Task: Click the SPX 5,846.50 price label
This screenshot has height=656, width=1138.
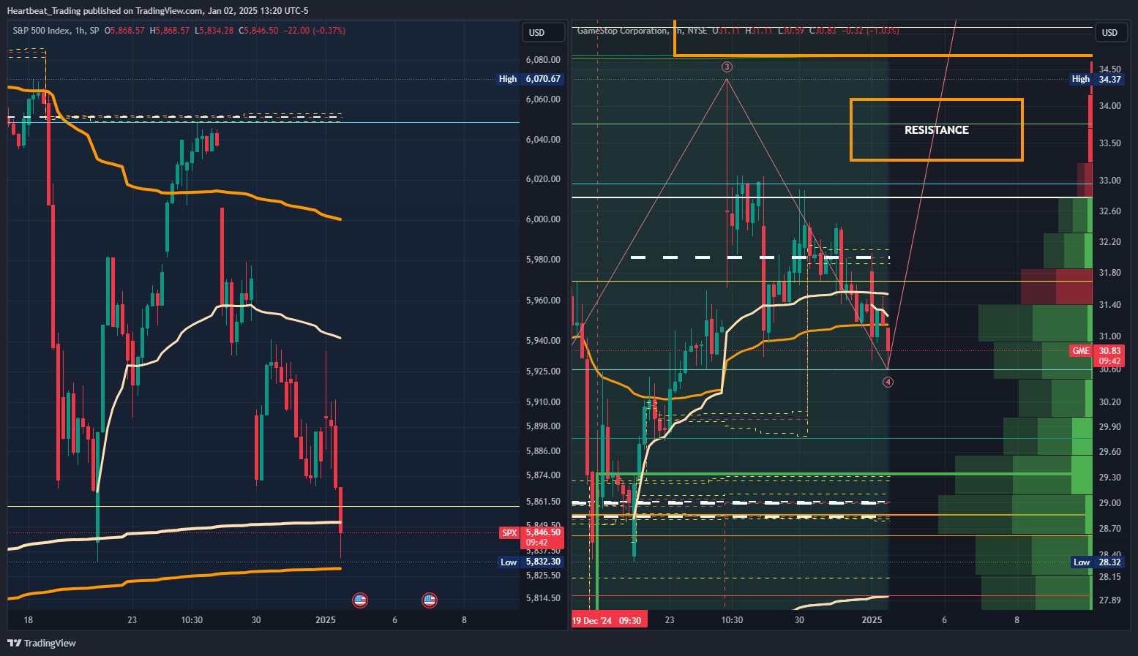Action: coord(531,538)
